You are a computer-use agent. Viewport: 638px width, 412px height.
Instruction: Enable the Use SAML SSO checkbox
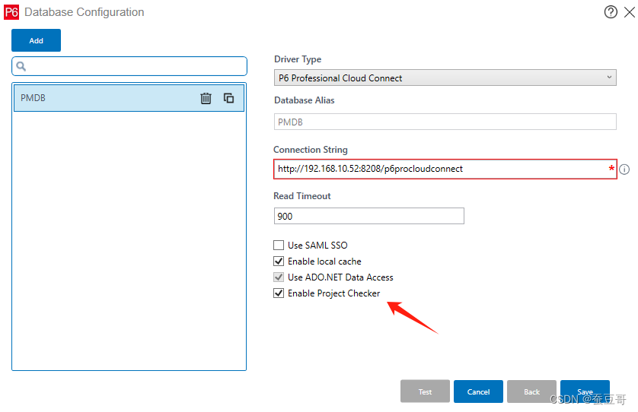click(279, 245)
